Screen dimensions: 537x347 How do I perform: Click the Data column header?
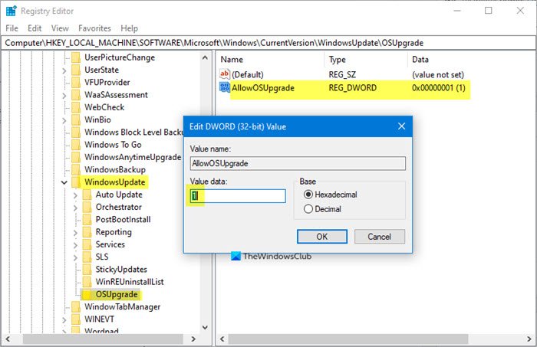click(x=471, y=60)
